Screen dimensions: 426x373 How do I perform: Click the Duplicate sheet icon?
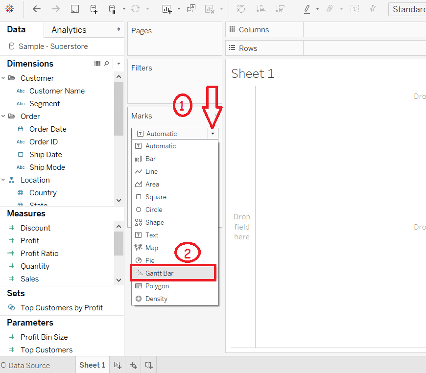191,9
